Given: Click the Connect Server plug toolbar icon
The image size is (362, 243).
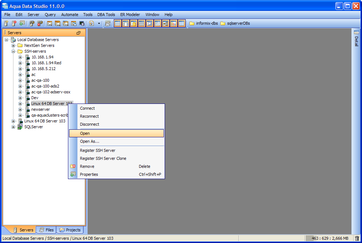Looking at the screenshot, I should tap(32, 23).
